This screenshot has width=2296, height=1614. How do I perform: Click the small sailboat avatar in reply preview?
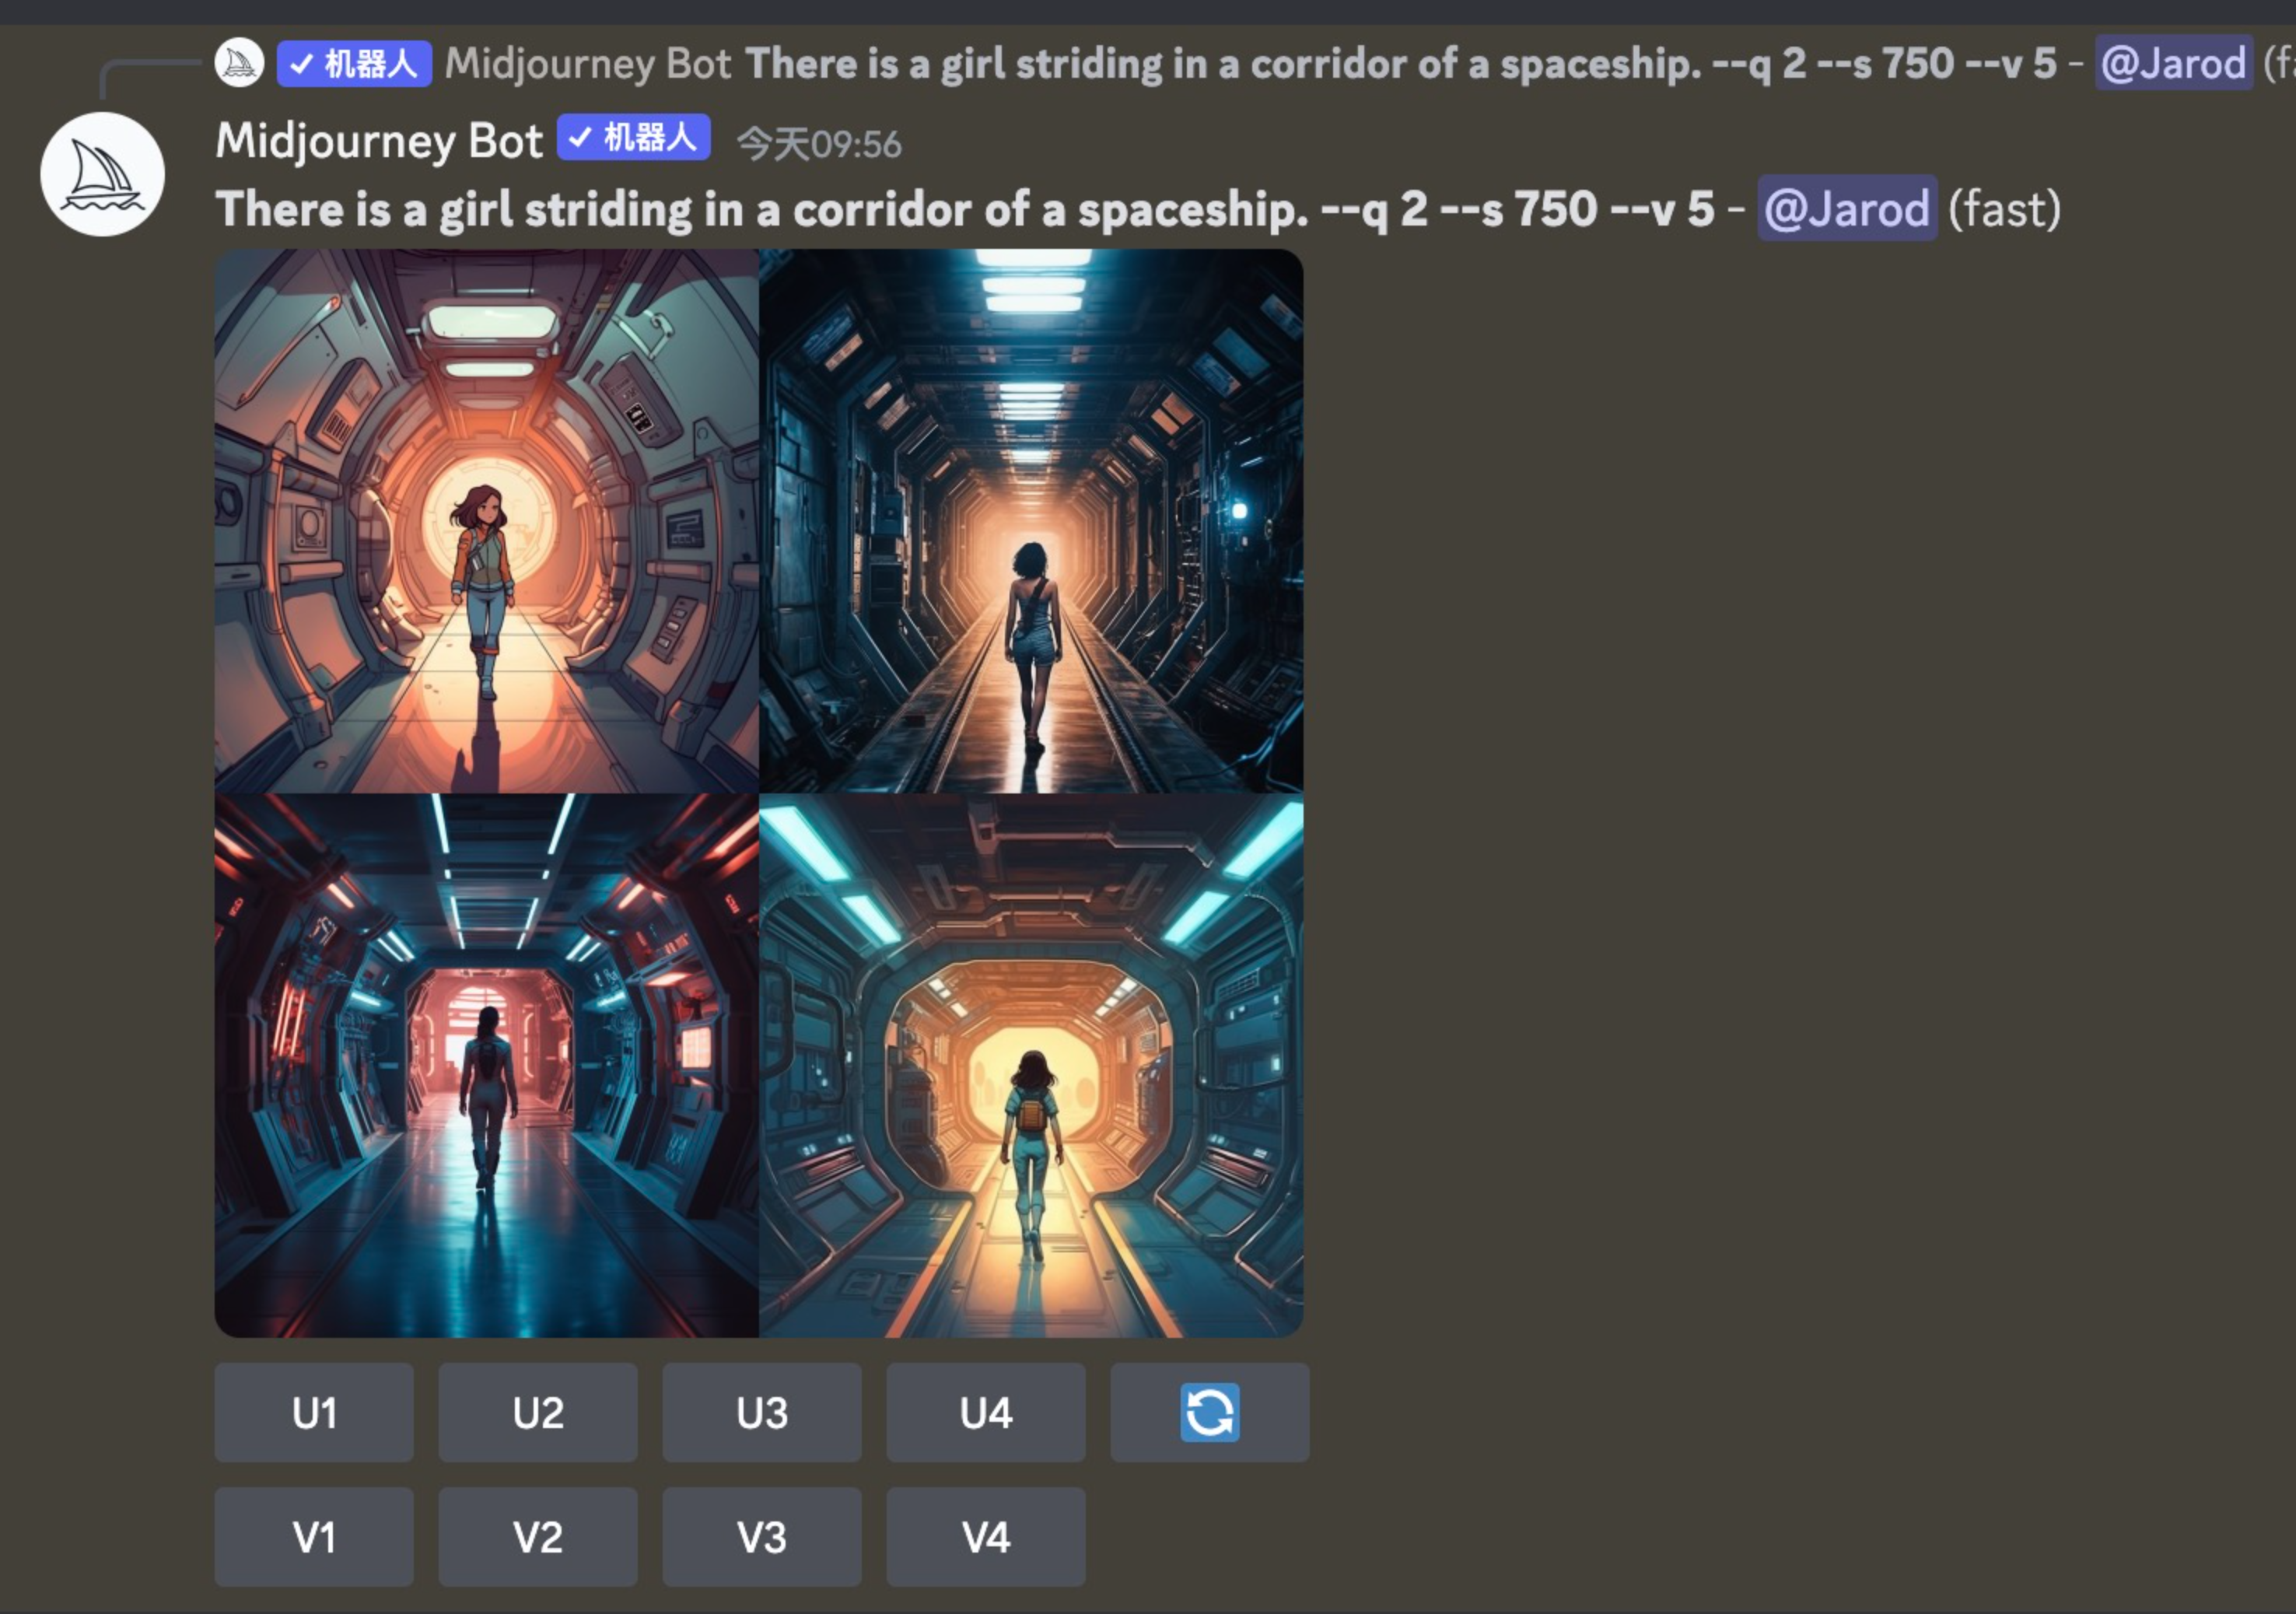pyautogui.click(x=239, y=63)
